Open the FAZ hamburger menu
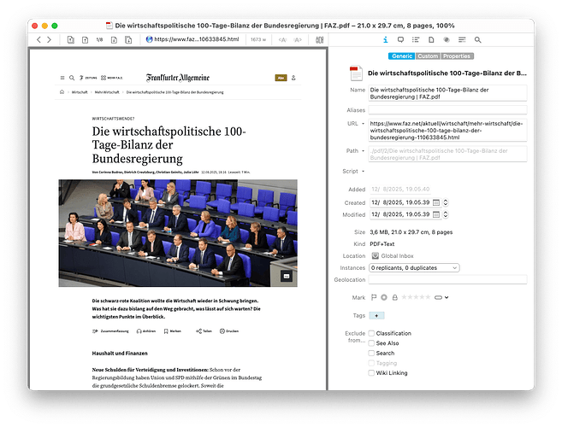The height and width of the screenshot is (427, 562). coord(62,77)
